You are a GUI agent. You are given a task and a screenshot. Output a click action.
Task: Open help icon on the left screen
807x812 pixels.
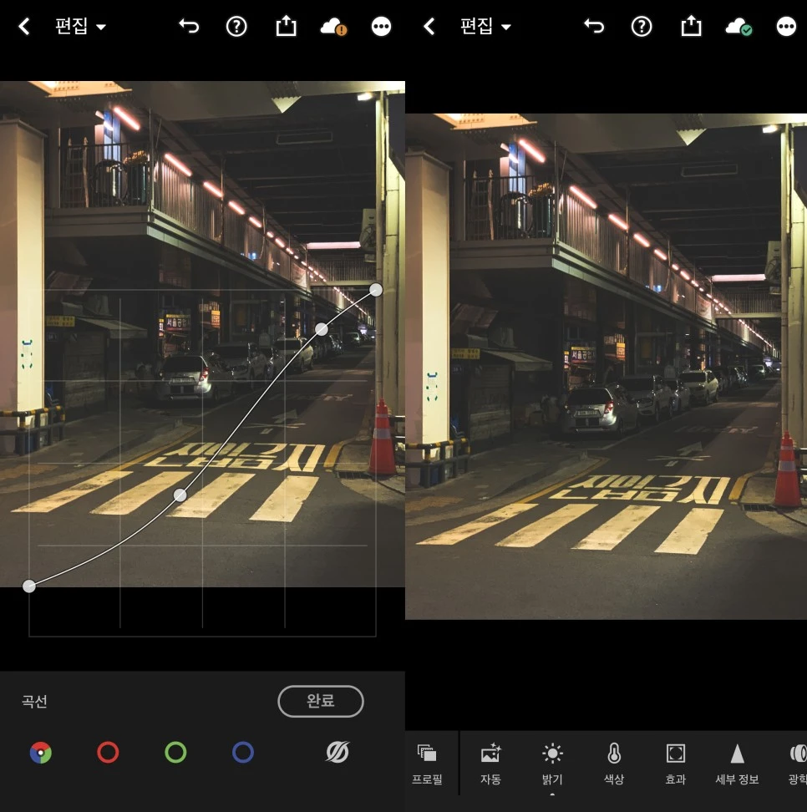click(236, 27)
